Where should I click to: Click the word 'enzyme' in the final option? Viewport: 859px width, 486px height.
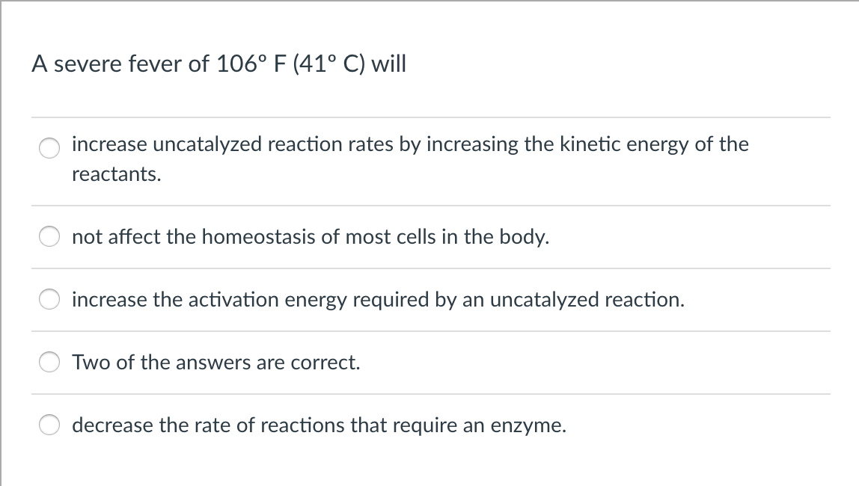533,425
